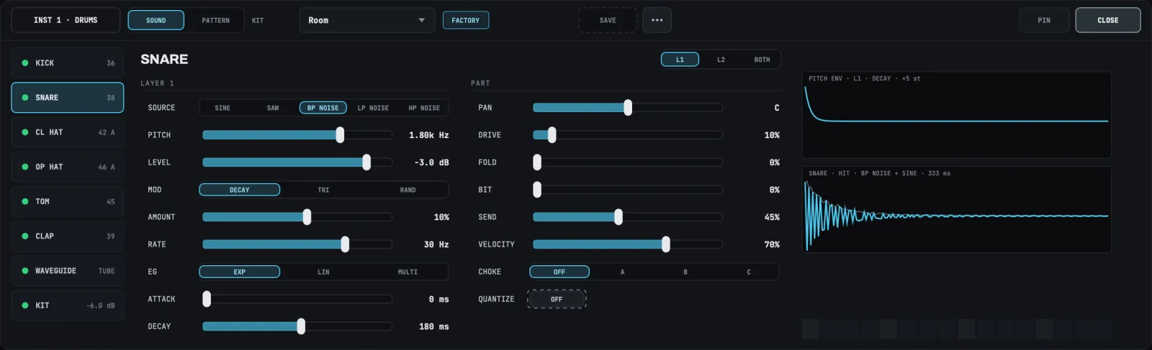Viewport: 1152px width, 350px height.
Task: Toggle the green status dot on TOM row
Action: coord(25,202)
